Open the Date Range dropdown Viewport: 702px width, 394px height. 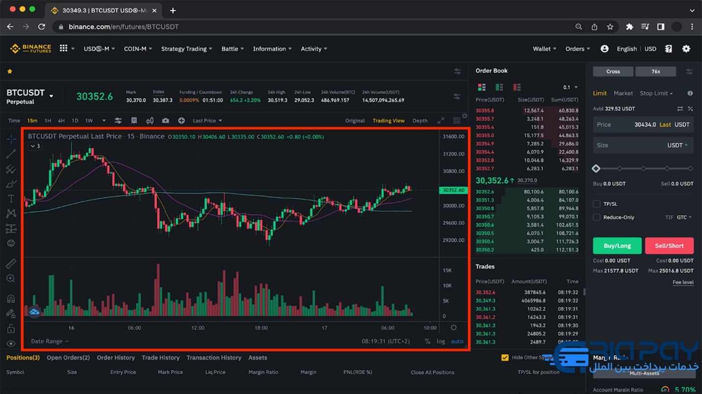(x=50, y=341)
